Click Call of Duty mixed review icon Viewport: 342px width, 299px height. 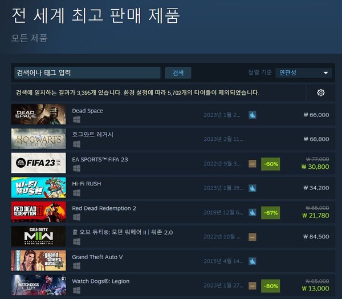click(x=253, y=237)
